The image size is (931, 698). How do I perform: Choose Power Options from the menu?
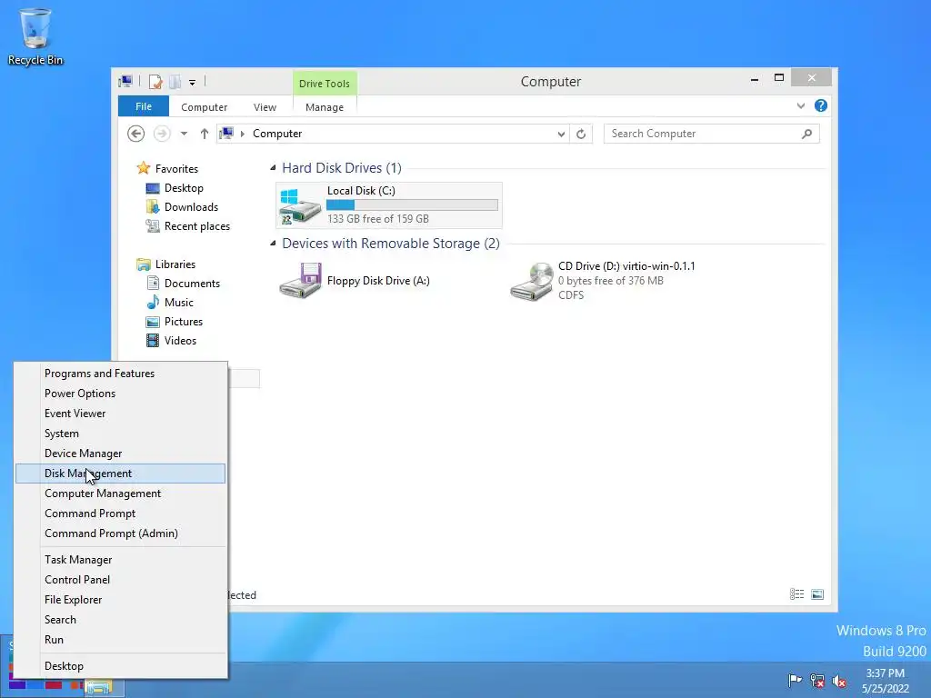(x=121, y=394)
